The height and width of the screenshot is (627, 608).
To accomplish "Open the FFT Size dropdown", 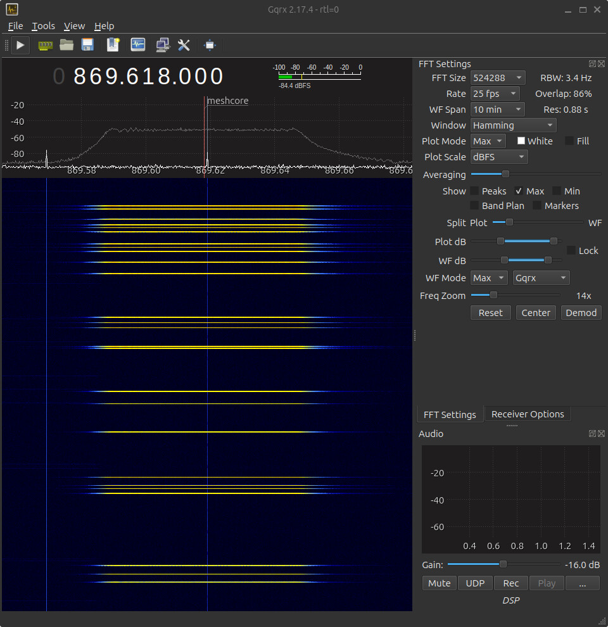I will [497, 78].
